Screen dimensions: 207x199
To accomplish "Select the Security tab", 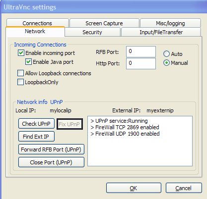I will point(92,32).
